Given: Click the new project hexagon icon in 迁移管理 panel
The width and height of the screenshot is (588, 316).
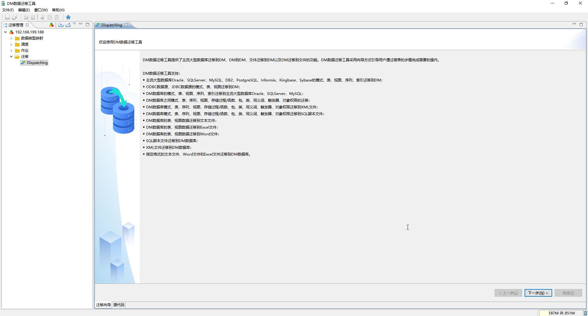Looking at the screenshot, I should click(51, 25).
